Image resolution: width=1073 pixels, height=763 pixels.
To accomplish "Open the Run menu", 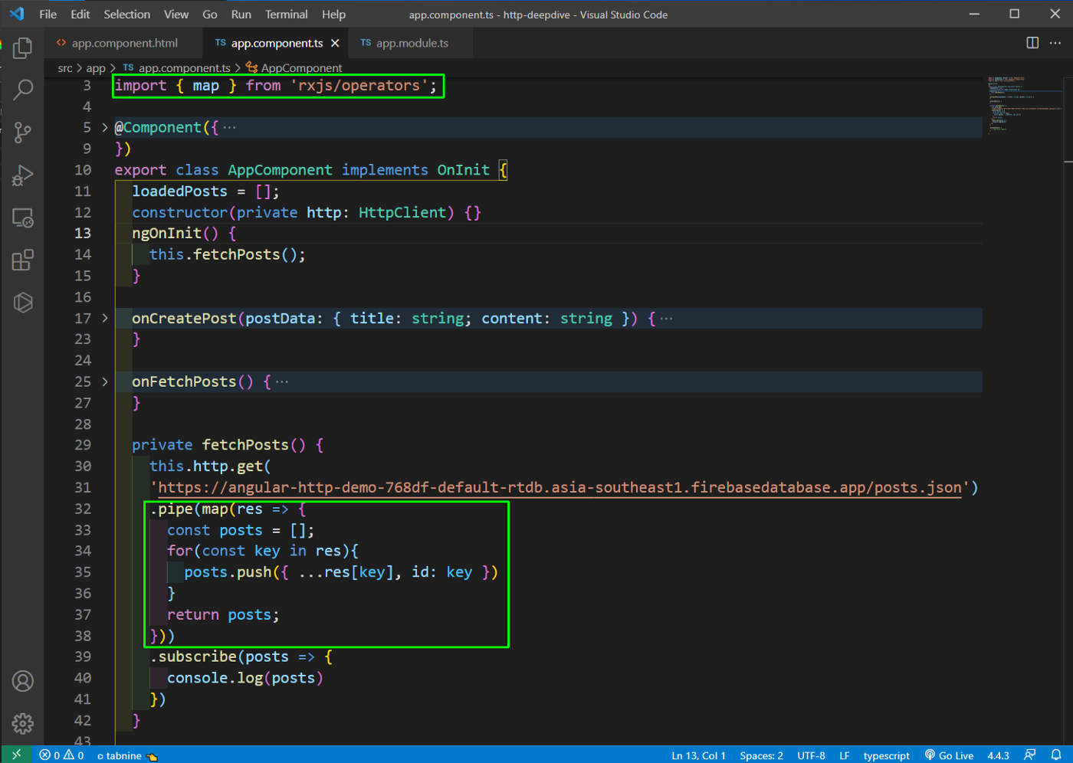I will (x=241, y=14).
